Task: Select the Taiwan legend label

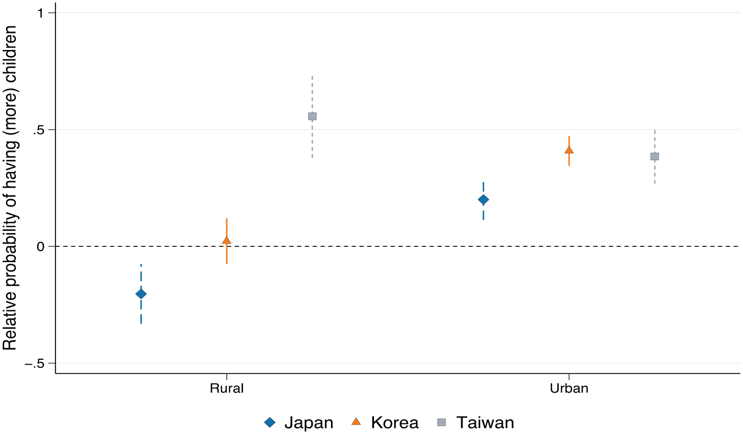Action: [485, 422]
